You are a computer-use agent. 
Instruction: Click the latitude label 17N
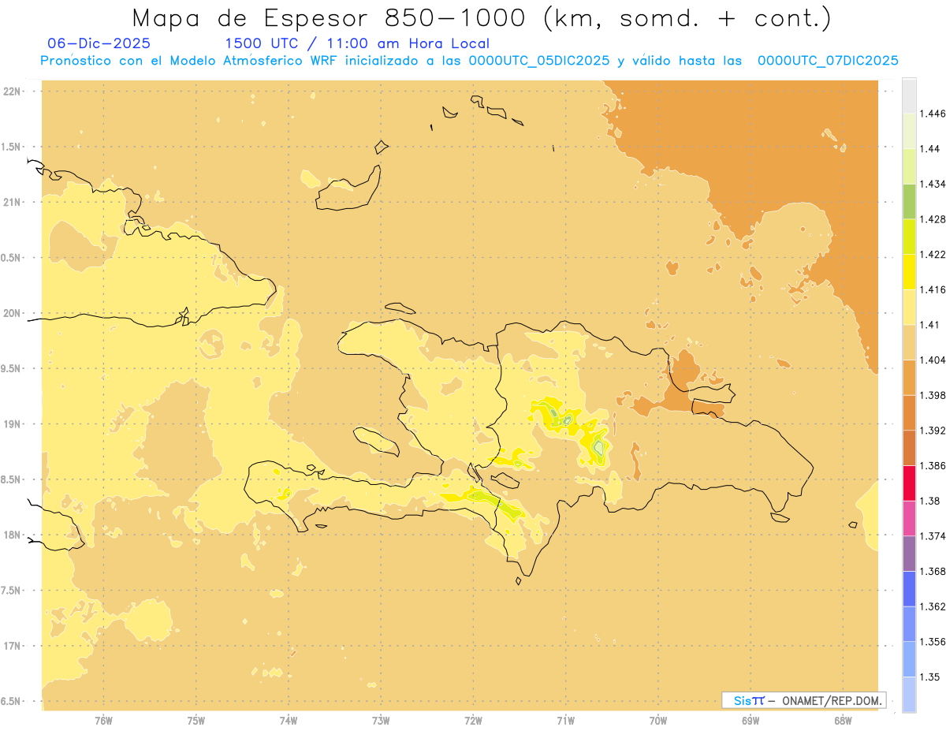[x=12, y=646]
